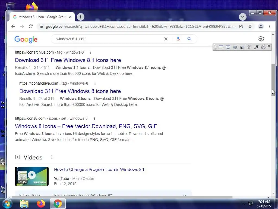Viewport: 278px width, 209px height.
Task: Open the taskbar clock showing 7:04 AM
Action: pyautogui.click(x=264, y=204)
